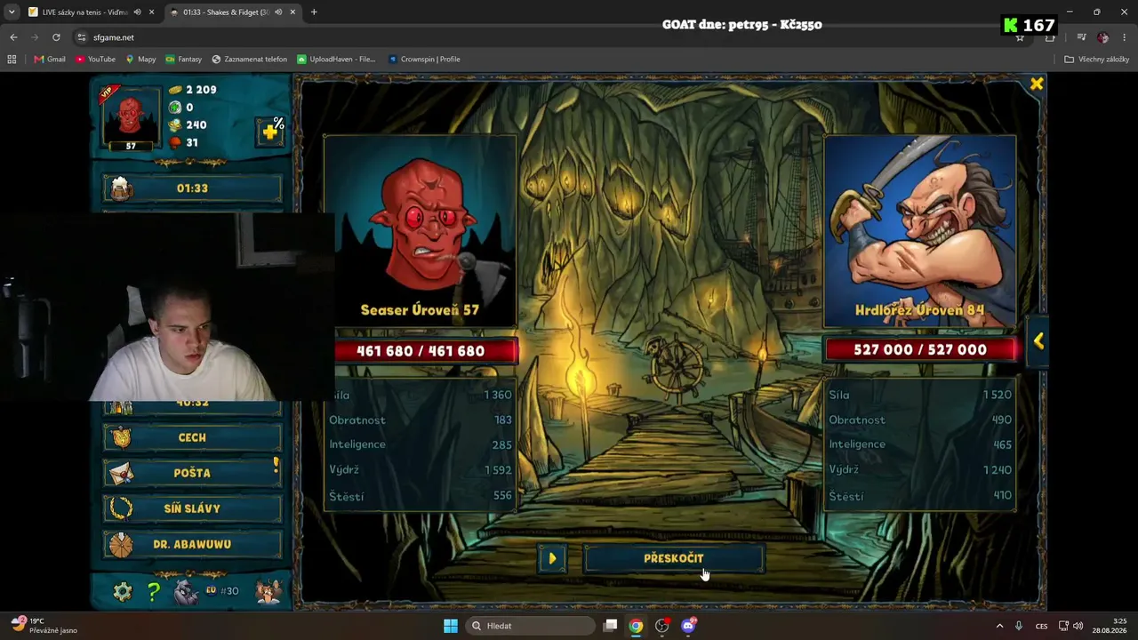Open the Gmail bookmark

tap(50, 60)
